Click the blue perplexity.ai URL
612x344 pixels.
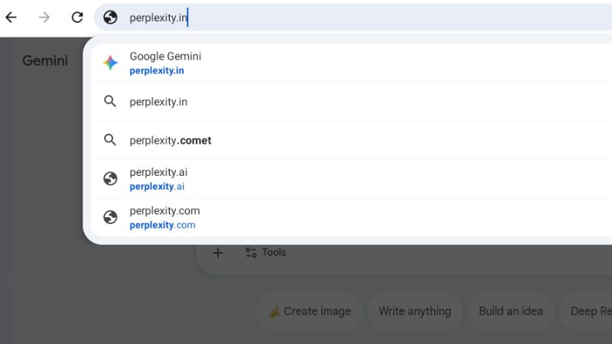tap(157, 187)
